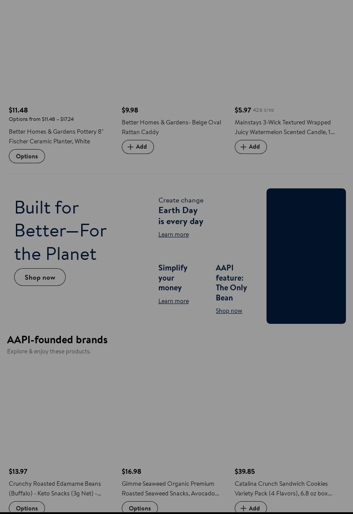The image size is (353, 514).
Task: Open the Fischer Ceramic Planter product title
Action: tap(56, 136)
